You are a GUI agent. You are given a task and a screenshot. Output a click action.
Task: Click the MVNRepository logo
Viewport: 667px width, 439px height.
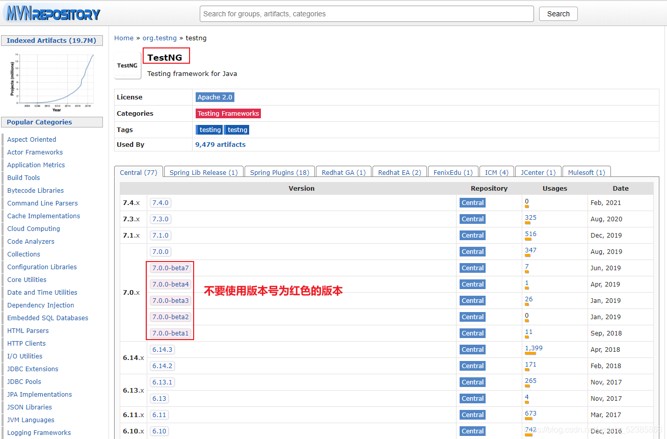[54, 13]
